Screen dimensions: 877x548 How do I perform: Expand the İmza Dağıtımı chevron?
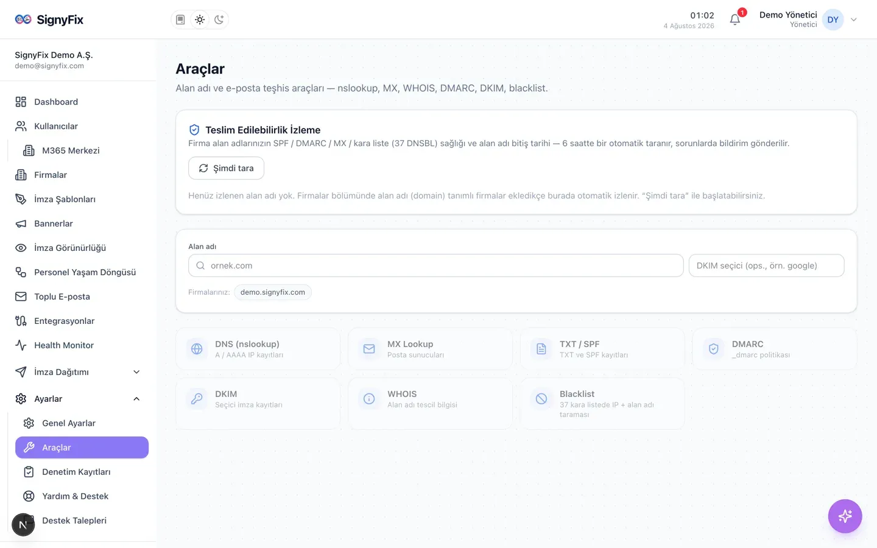(136, 372)
